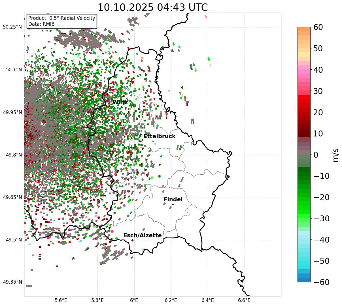Click the −20 label on colorbar
Viewport: 342px width, 306px height.
(x=322, y=197)
